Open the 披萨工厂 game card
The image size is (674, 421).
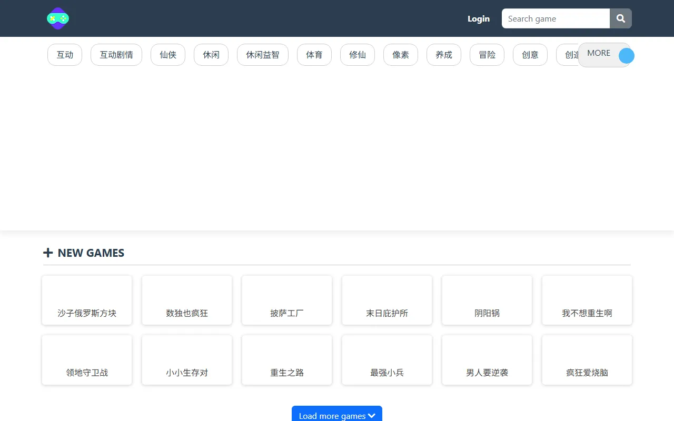(287, 300)
